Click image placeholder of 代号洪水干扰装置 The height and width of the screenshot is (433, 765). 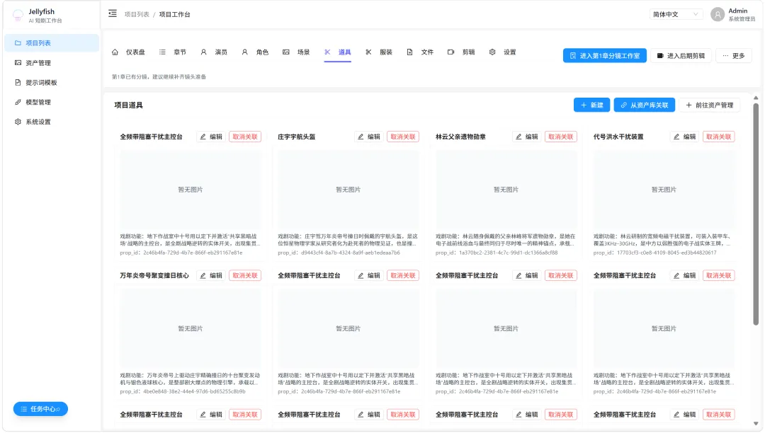664,190
